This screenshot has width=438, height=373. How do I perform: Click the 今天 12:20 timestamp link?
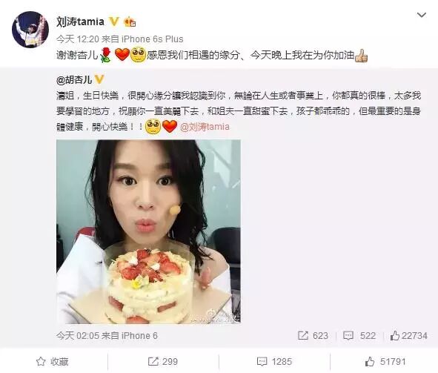[x=77, y=39]
